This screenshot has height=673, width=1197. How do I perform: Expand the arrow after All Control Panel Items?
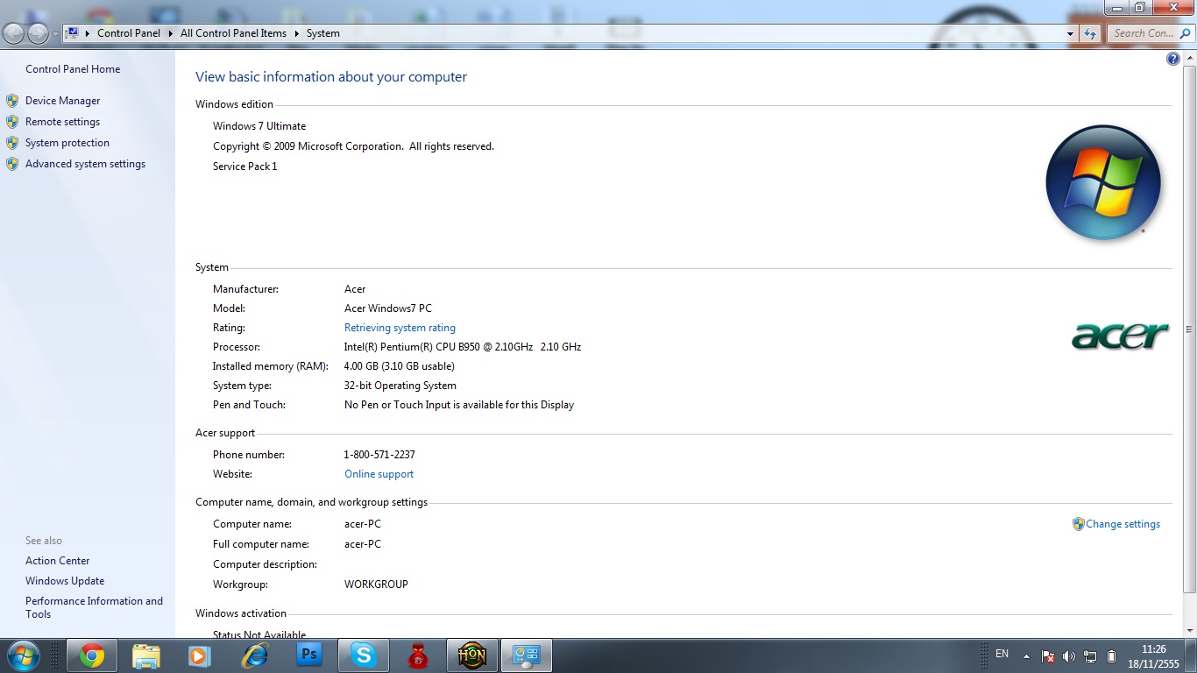coord(296,33)
